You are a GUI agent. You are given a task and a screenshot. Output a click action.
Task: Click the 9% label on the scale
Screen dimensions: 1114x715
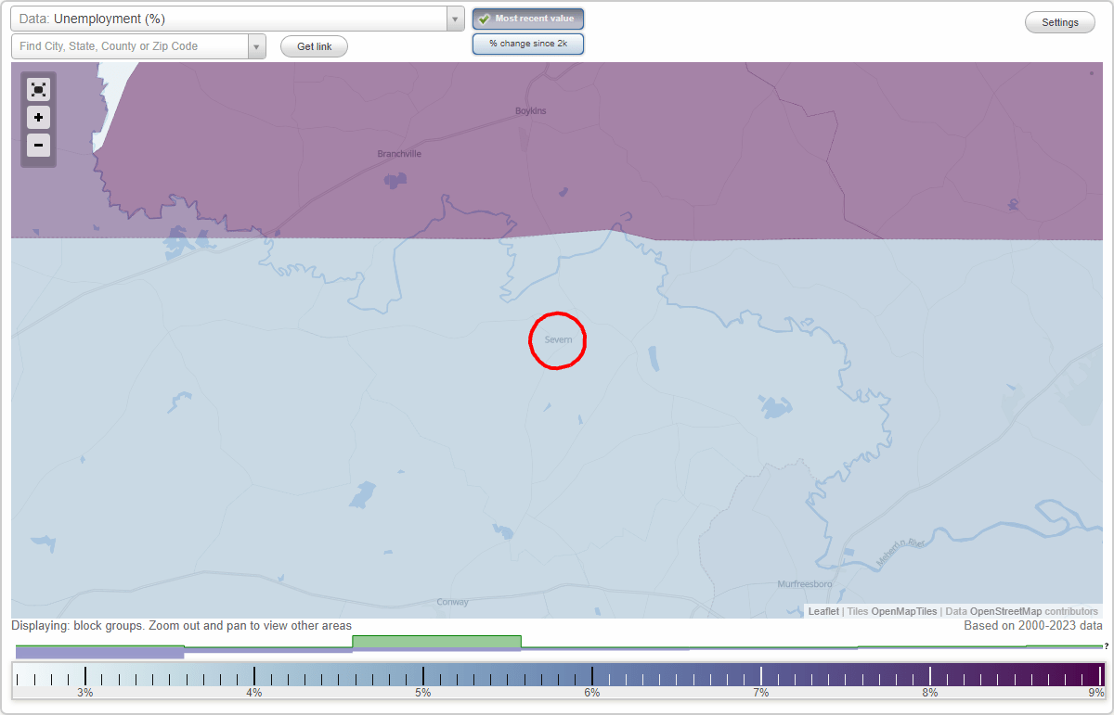click(x=1096, y=693)
